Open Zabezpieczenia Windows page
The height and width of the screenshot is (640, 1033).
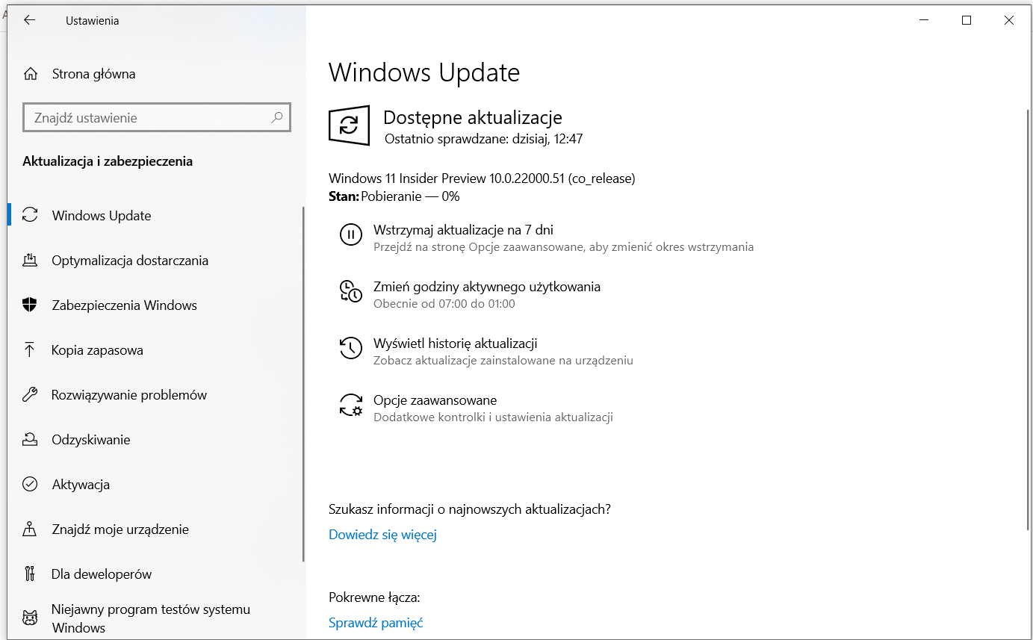125,305
